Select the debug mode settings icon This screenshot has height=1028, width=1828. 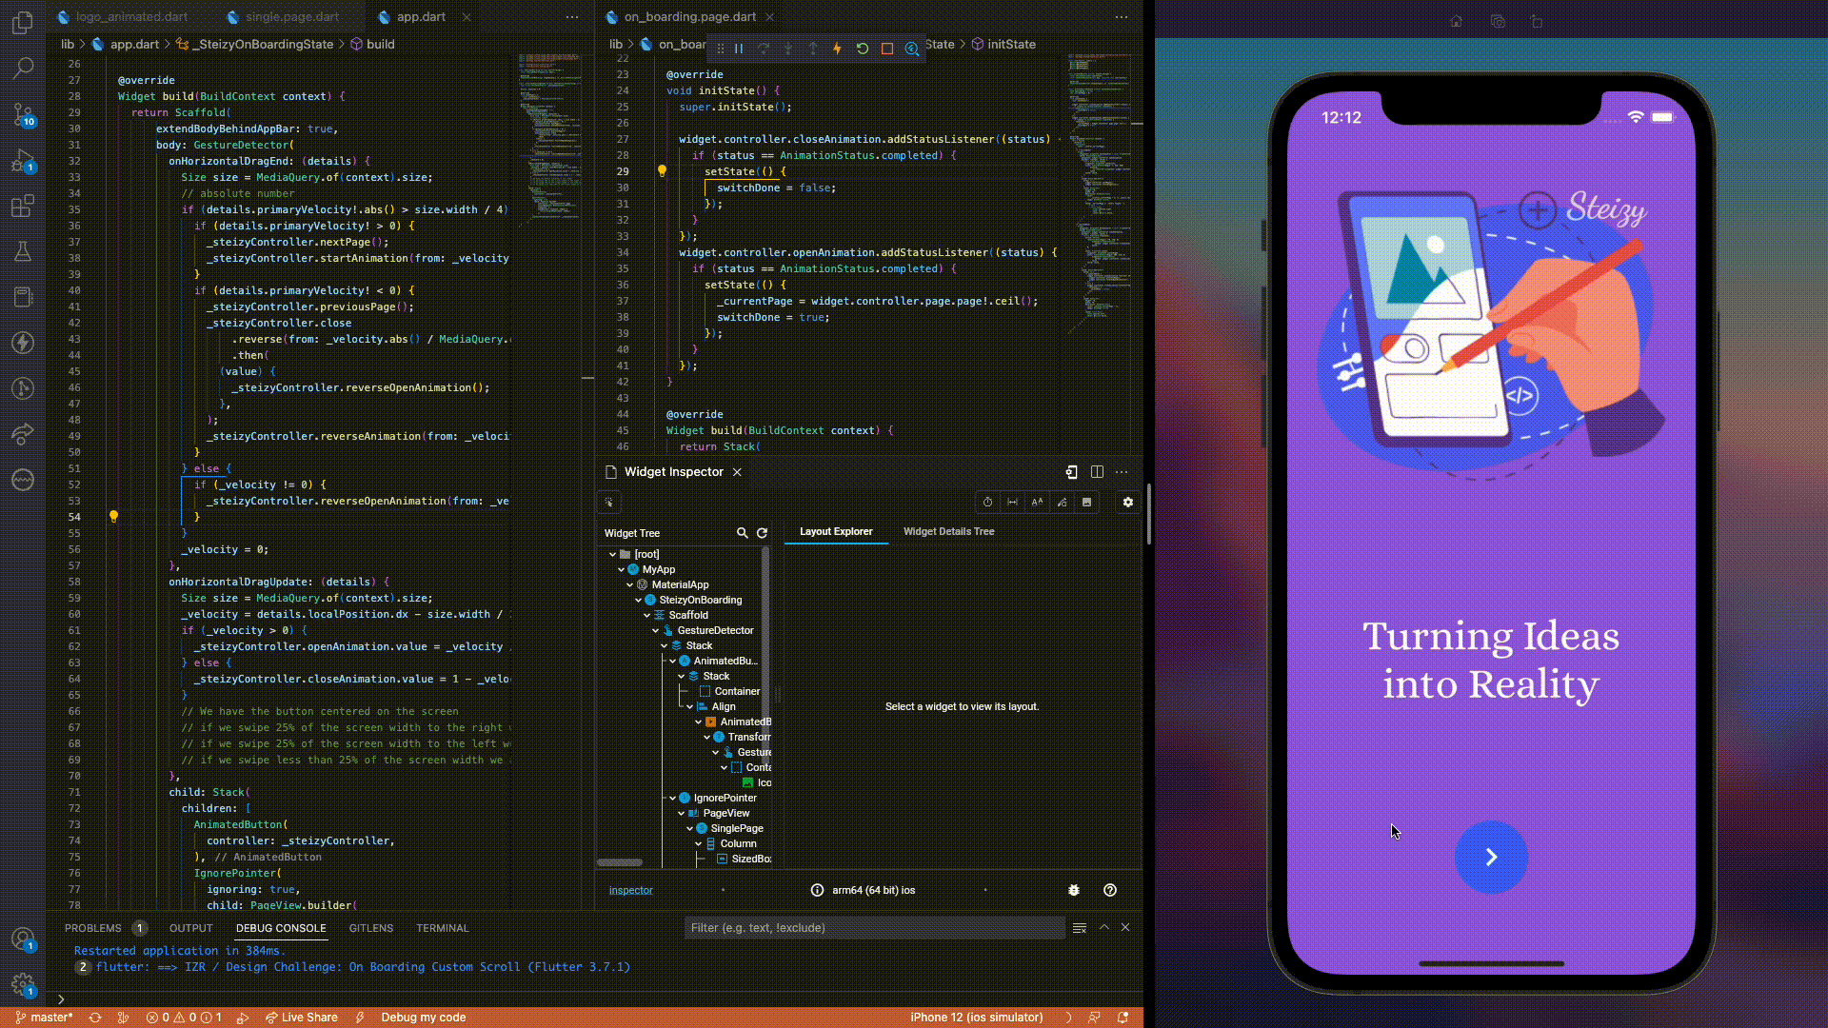[x=1127, y=502]
